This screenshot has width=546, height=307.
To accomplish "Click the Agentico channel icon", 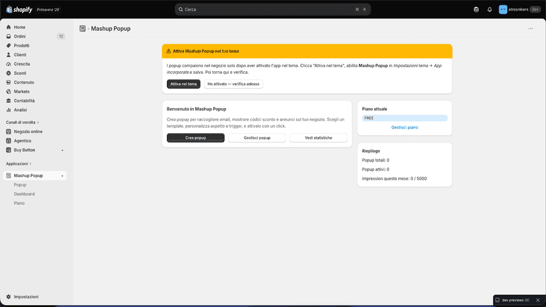I will coord(9,140).
